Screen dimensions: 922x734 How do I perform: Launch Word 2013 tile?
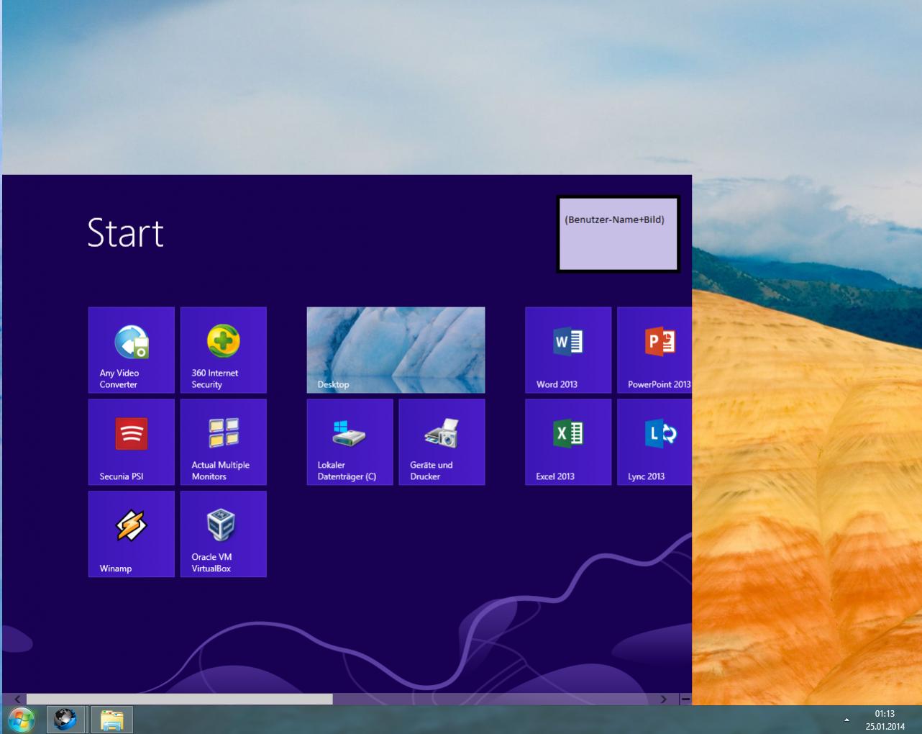[x=568, y=350]
